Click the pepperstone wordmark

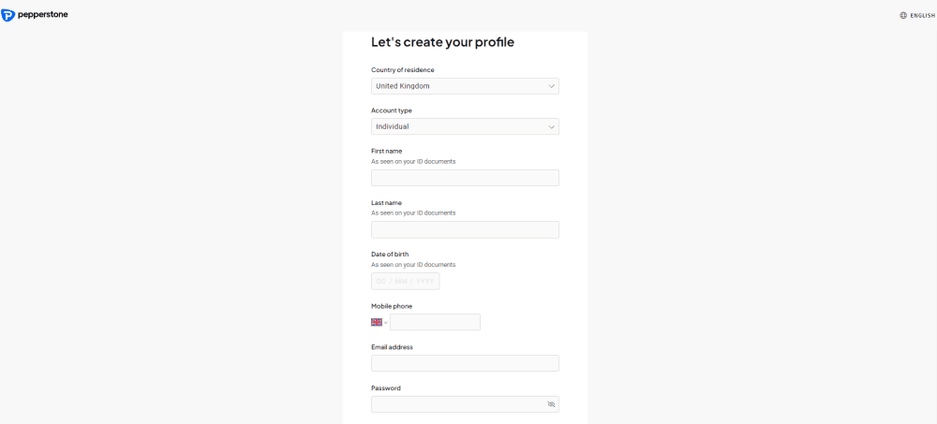pos(42,14)
